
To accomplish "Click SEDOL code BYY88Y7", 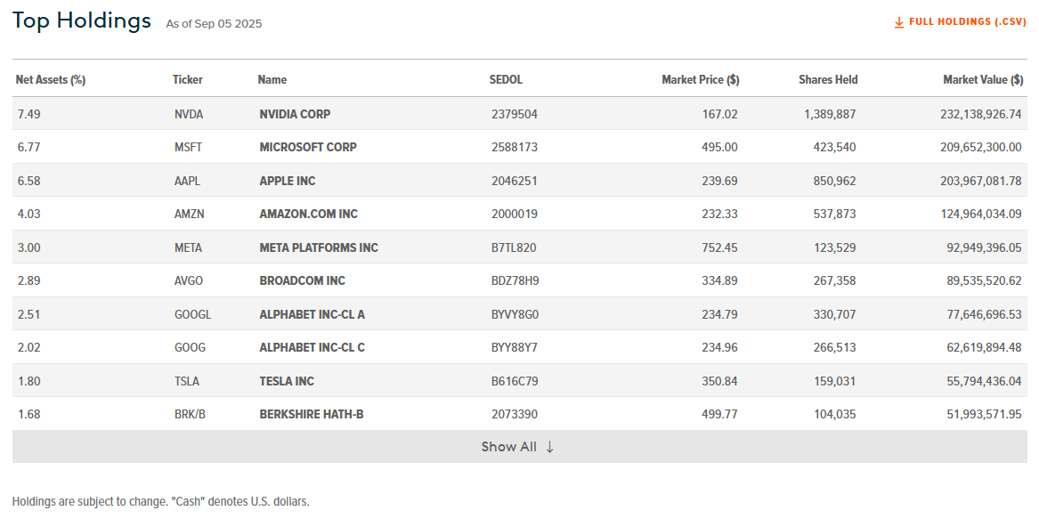I will 515,347.
